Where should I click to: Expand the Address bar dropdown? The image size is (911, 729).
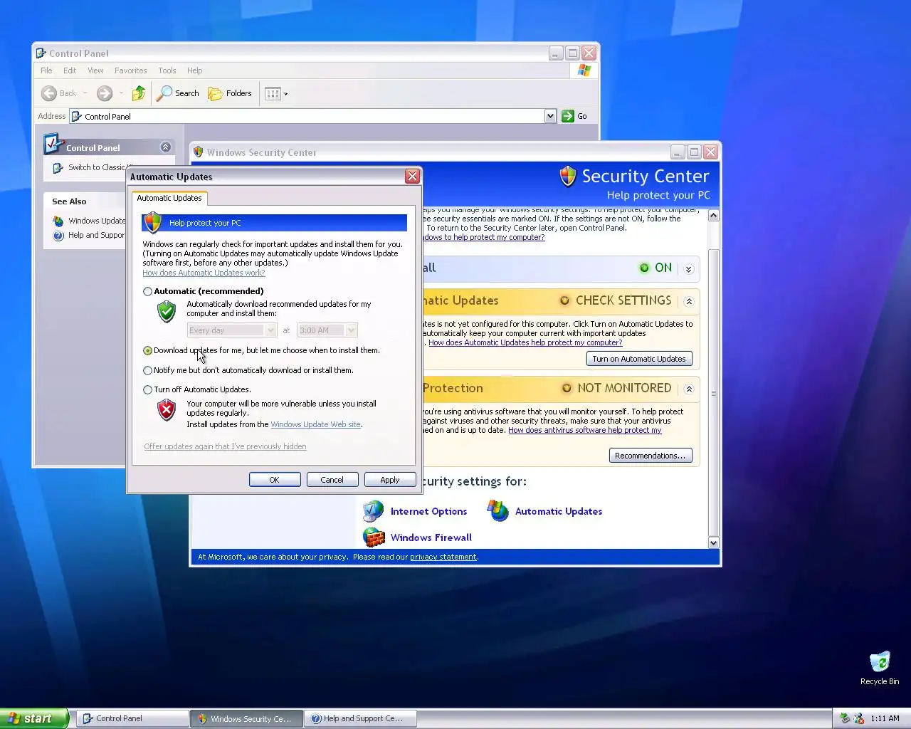(x=550, y=116)
